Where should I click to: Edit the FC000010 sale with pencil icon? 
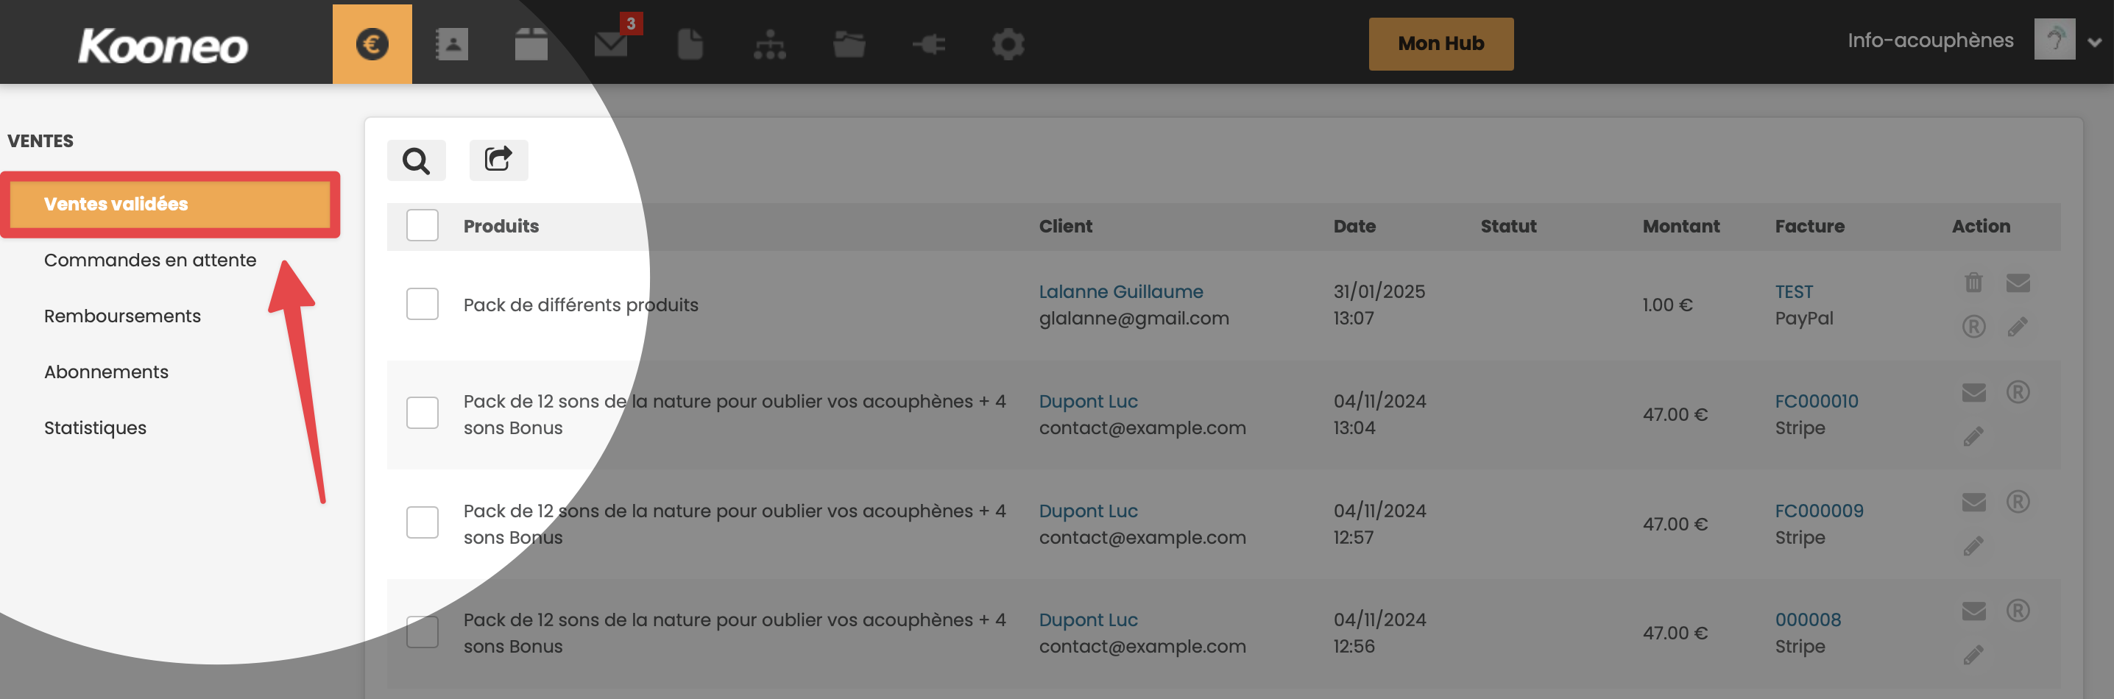pyautogui.click(x=1973, y=436)
